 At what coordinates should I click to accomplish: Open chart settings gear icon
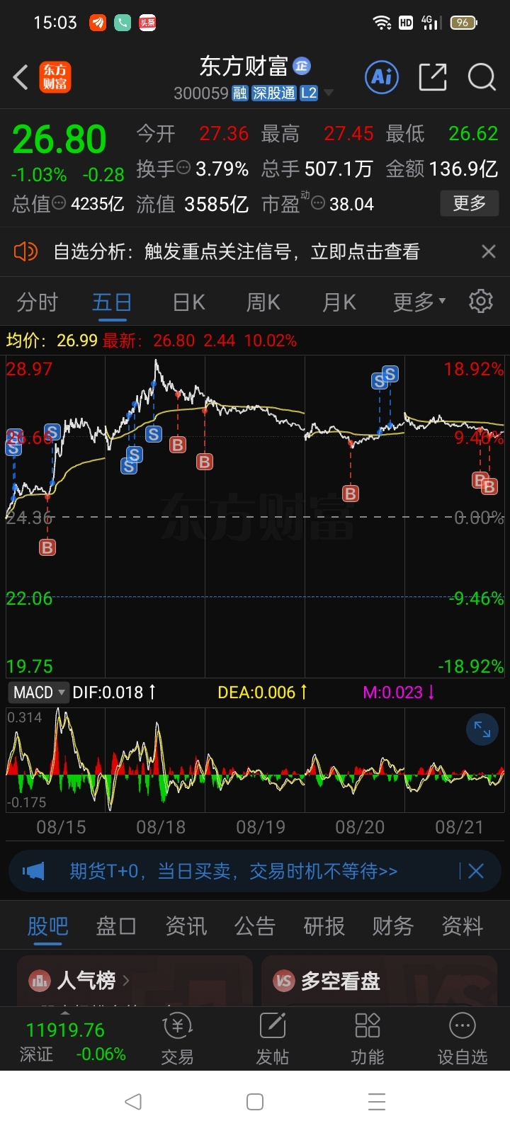tap(481, 301)
